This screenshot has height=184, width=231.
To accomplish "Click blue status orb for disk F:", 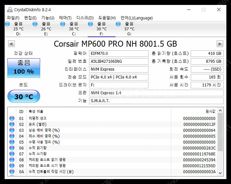I will [90, 24].
